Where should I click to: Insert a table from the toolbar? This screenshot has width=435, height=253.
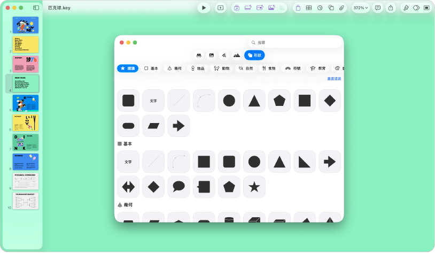[309, 8]
